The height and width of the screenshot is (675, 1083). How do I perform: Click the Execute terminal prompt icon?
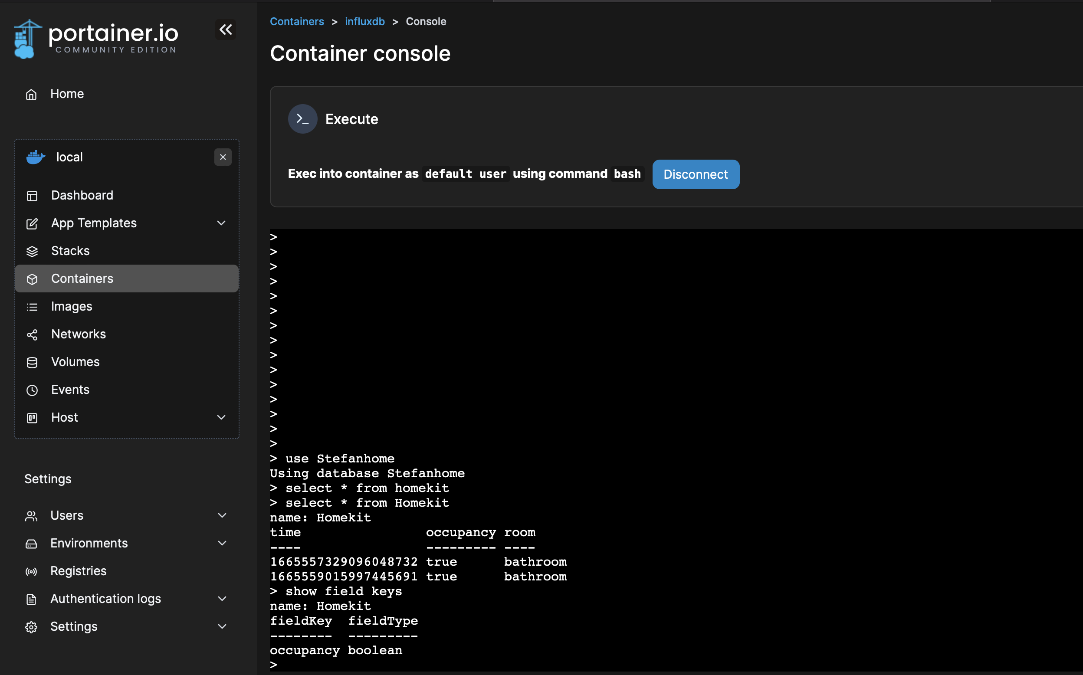(x=303, y=119)
